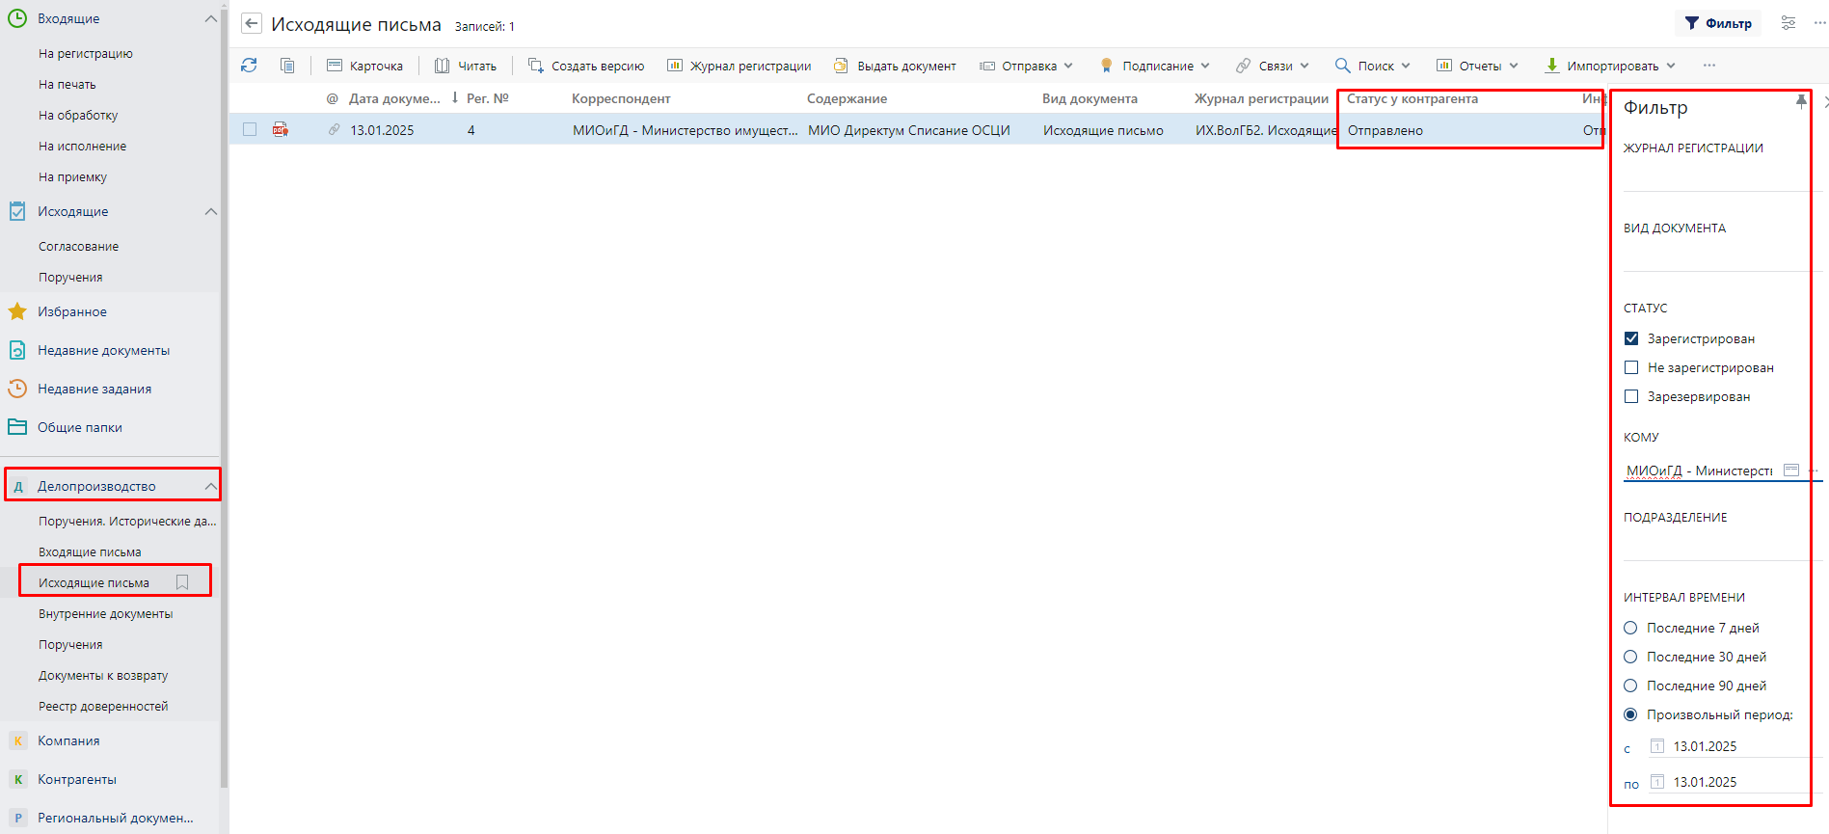Image resolution: width=1829 pixels, height=834 pixels.
Task: Open the PDF icon of the document row
Action: (281, 130)
